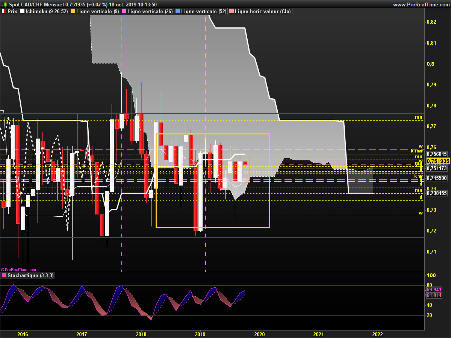Click the ProRealTime.com watermark in the chart

(x=18, y=270)
